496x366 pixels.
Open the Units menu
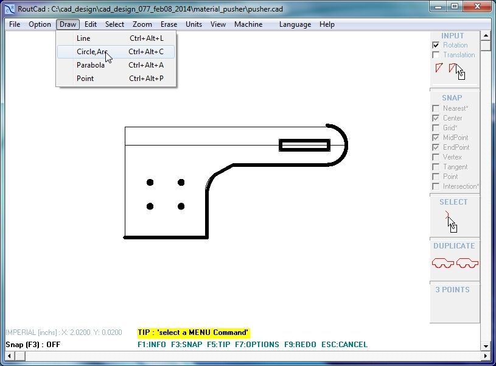pos(194,24)
